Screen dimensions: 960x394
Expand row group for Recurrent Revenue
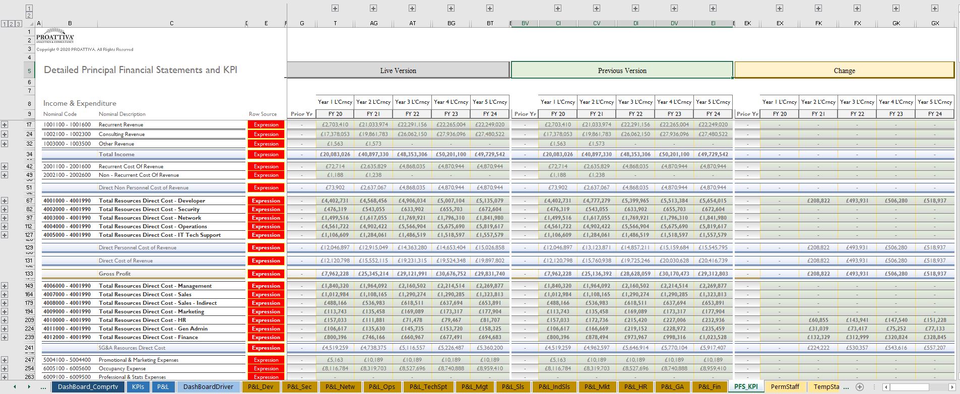(x=5, y=124)
